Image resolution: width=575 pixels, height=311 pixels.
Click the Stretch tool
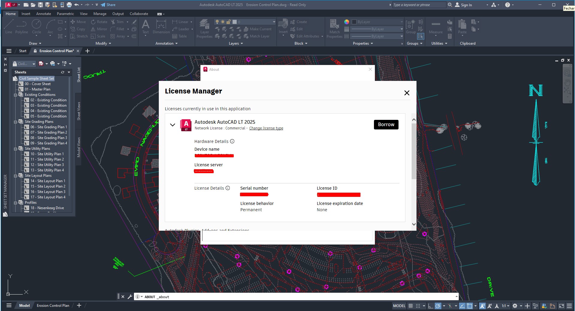(79, 36)
